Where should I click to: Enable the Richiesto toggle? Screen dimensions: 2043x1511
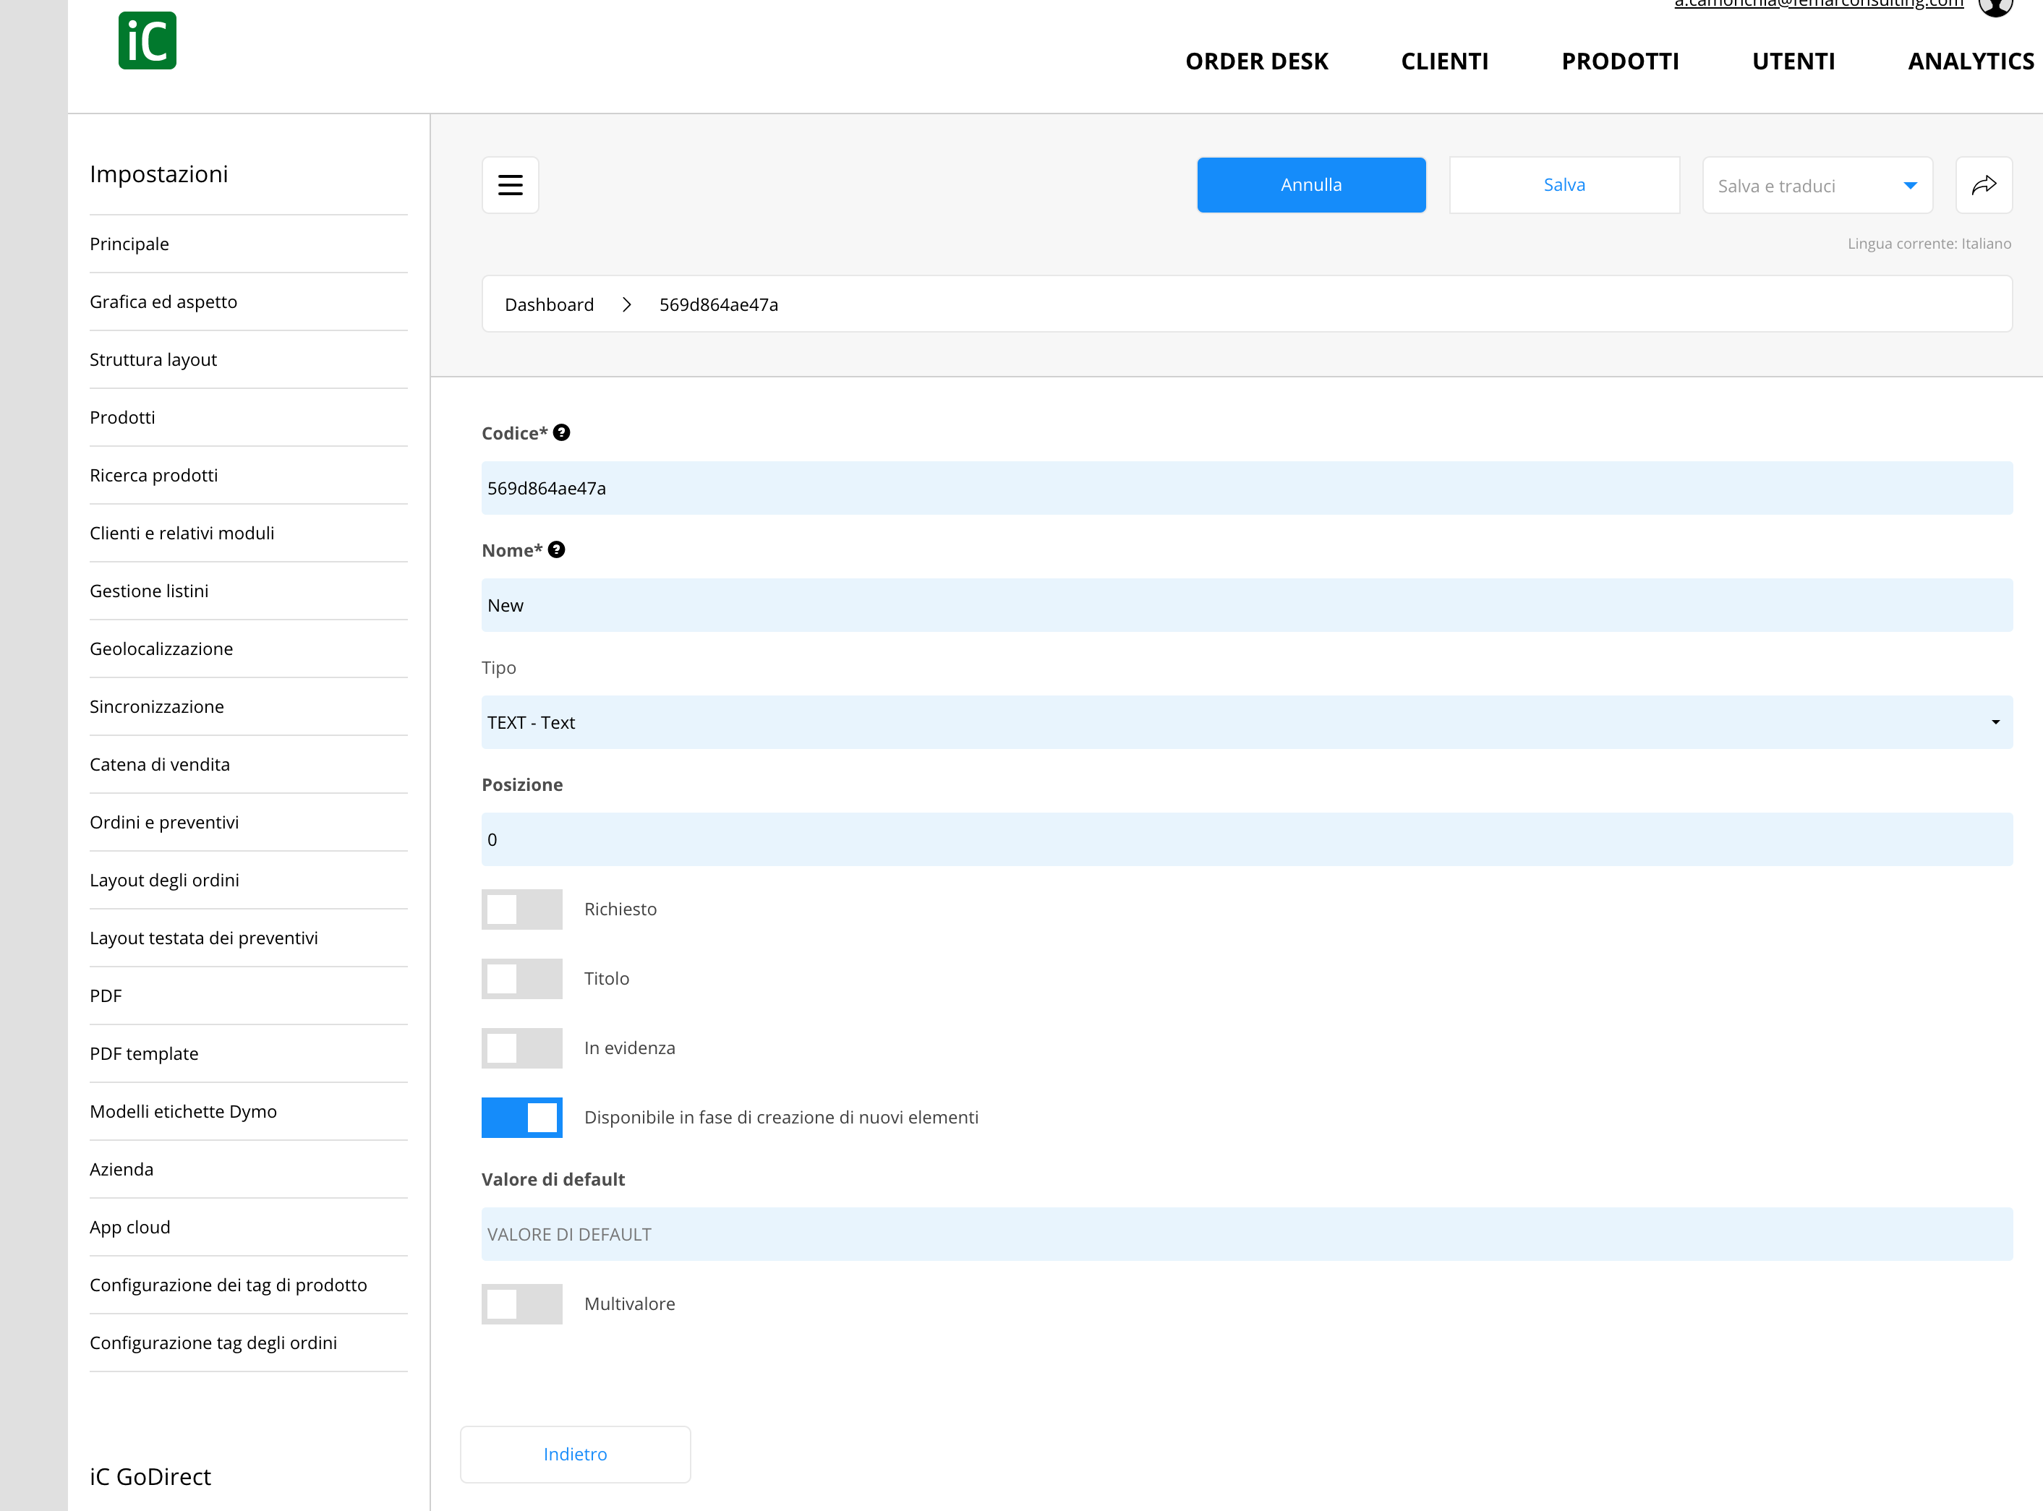coord(521,909)
